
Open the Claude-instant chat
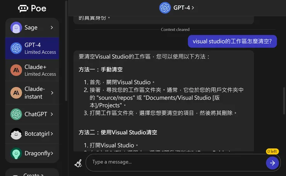click(x=32, y=93)
